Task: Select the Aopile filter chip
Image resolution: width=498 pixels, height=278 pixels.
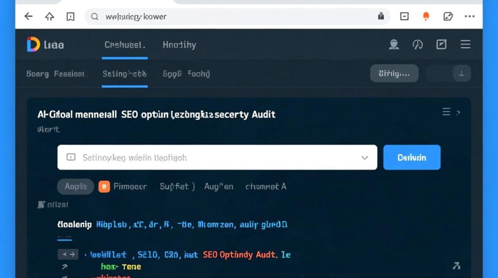Action: point(76,186)
